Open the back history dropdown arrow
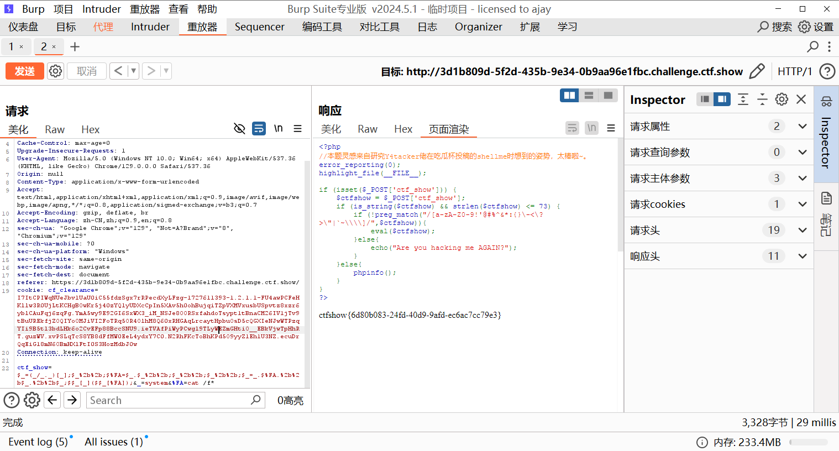The image size is (839, 451). [x=133, y=71]
